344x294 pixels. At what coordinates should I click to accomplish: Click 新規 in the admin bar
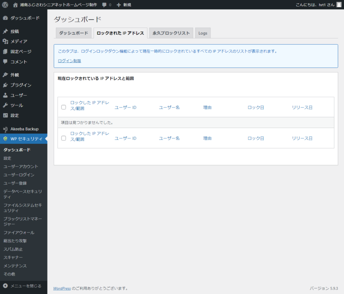click(127, 5)
